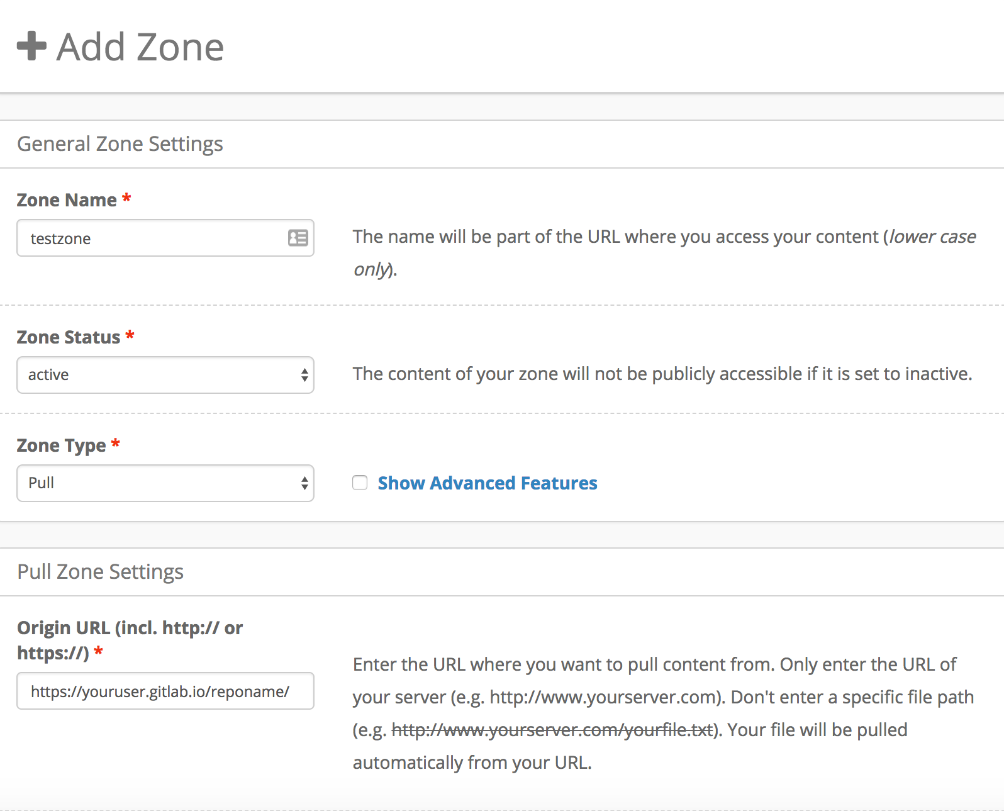Viewport: 1004px width, 811px height.
Task: Click the red asterisk next to Zone Name
Action: click(126, 199)
